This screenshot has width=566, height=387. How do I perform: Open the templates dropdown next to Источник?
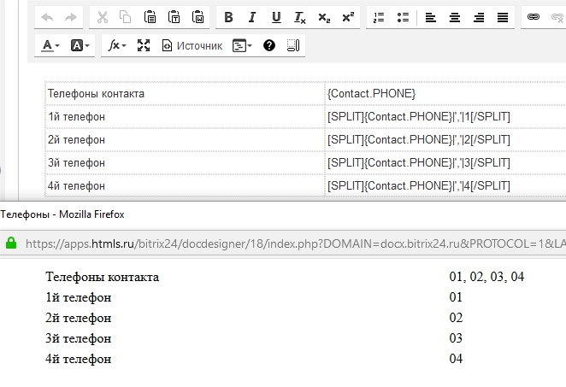(x=243, y=45)
